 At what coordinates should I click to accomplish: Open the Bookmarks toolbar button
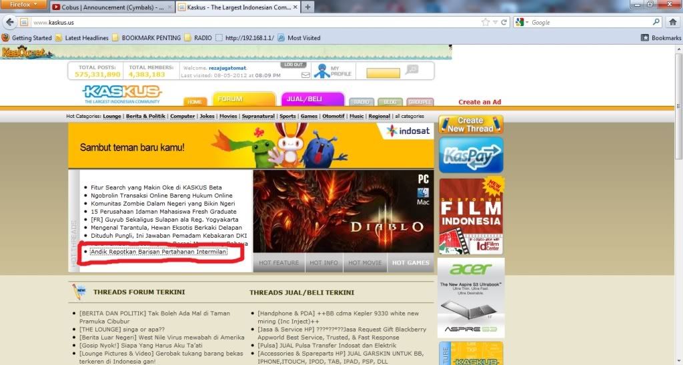click(661, 38)
